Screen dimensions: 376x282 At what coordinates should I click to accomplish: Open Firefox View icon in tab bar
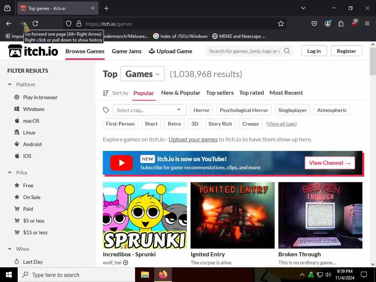pos(7,8)
